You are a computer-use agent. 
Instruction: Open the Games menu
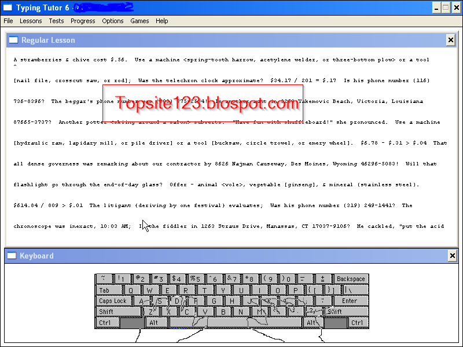click(x=139, y=21)
